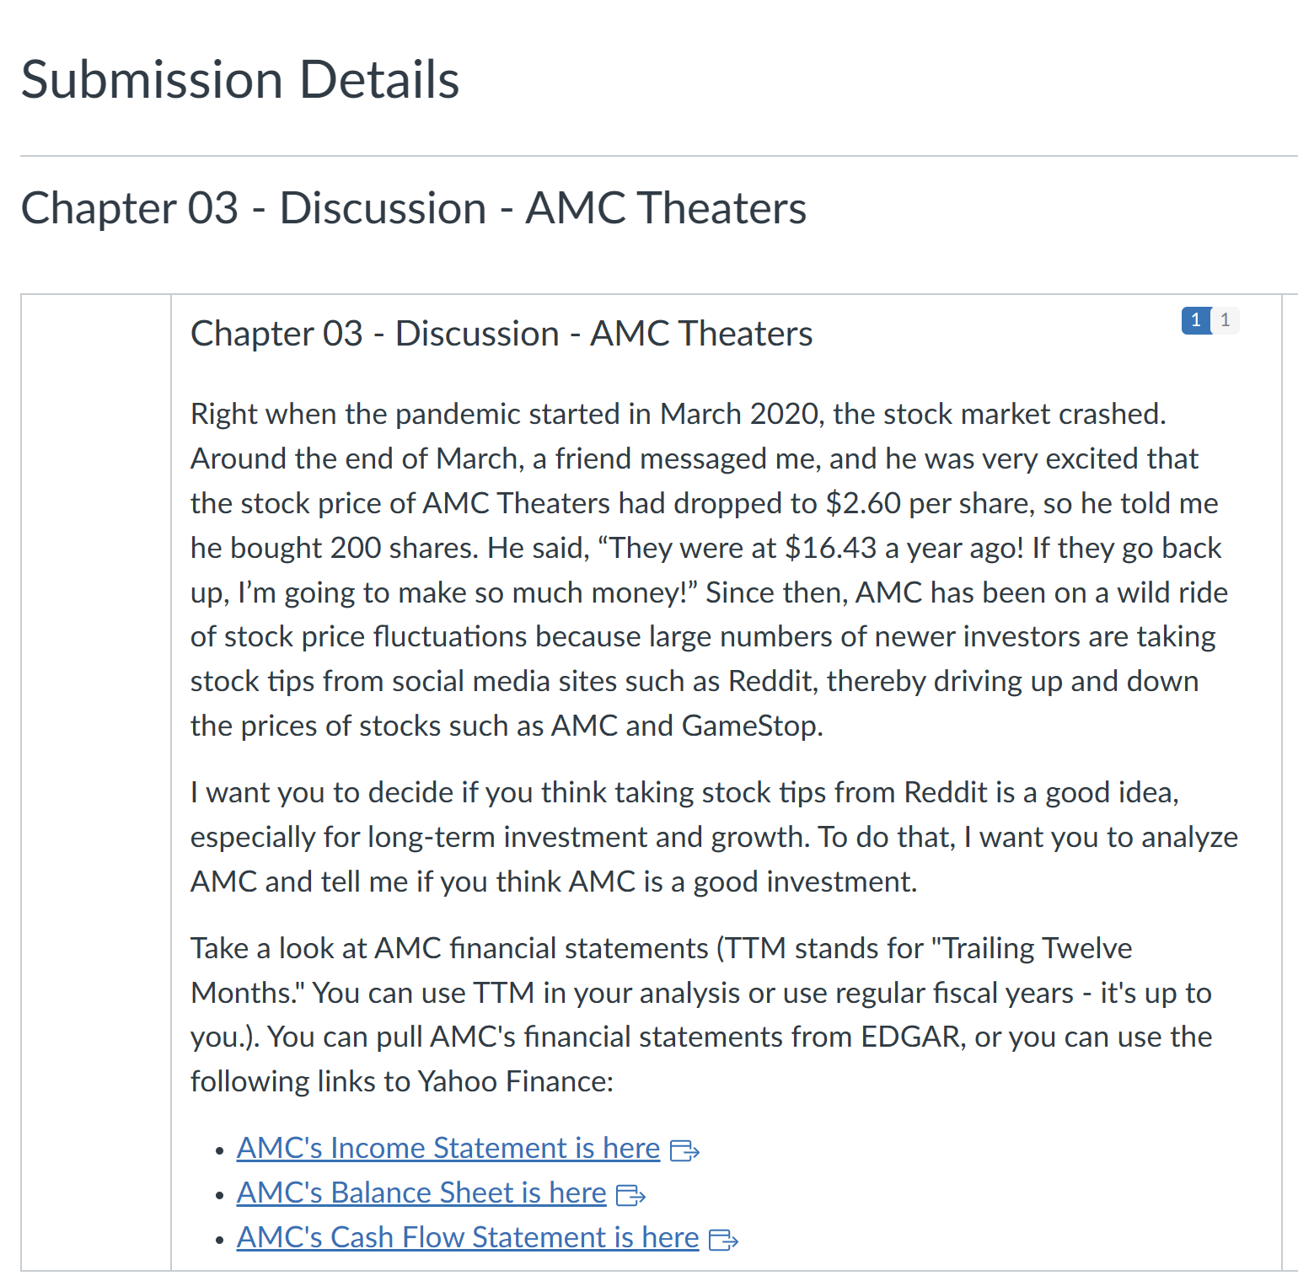
Task: Select the discussion title inside the post
Action: 501,334
